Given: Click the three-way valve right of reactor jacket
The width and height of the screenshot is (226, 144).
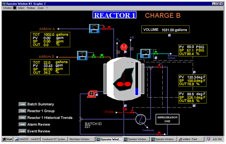Looking at the screenshot, I should point(151,67).
